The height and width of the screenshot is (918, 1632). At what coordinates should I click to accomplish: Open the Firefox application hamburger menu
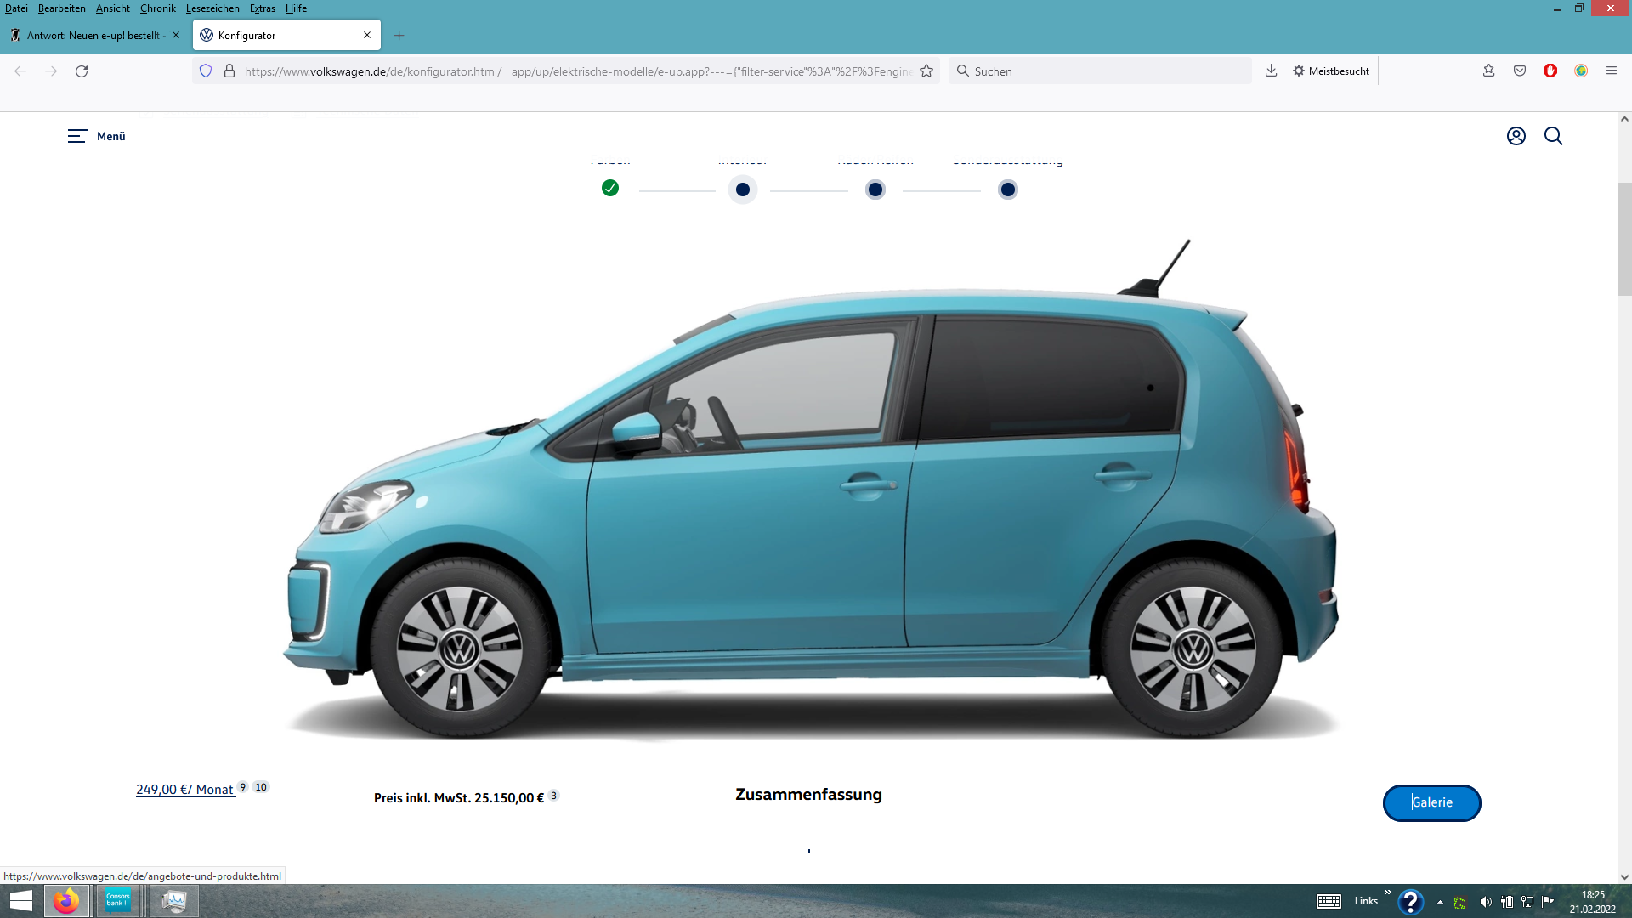pyautogui.click(x=1612, y=71)
